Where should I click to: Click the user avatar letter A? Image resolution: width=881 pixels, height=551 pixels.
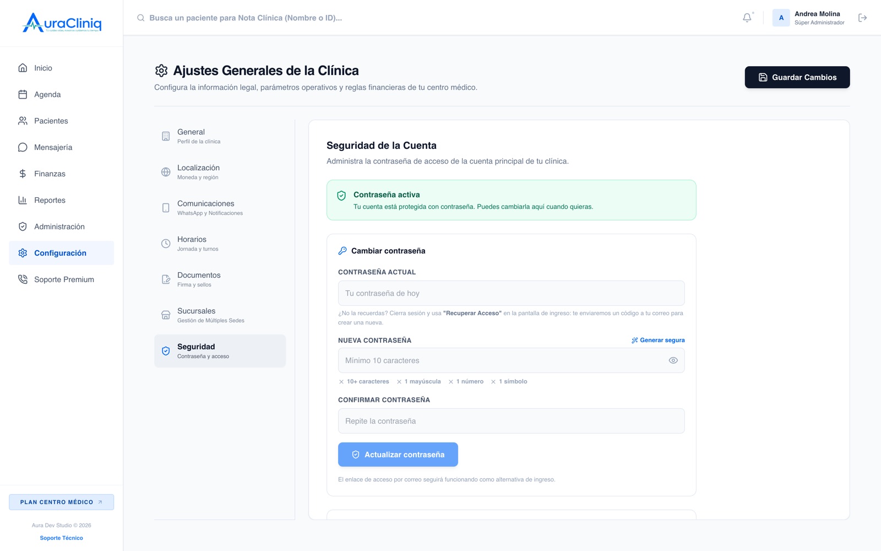pyautogui.click(x=781, y=18)
